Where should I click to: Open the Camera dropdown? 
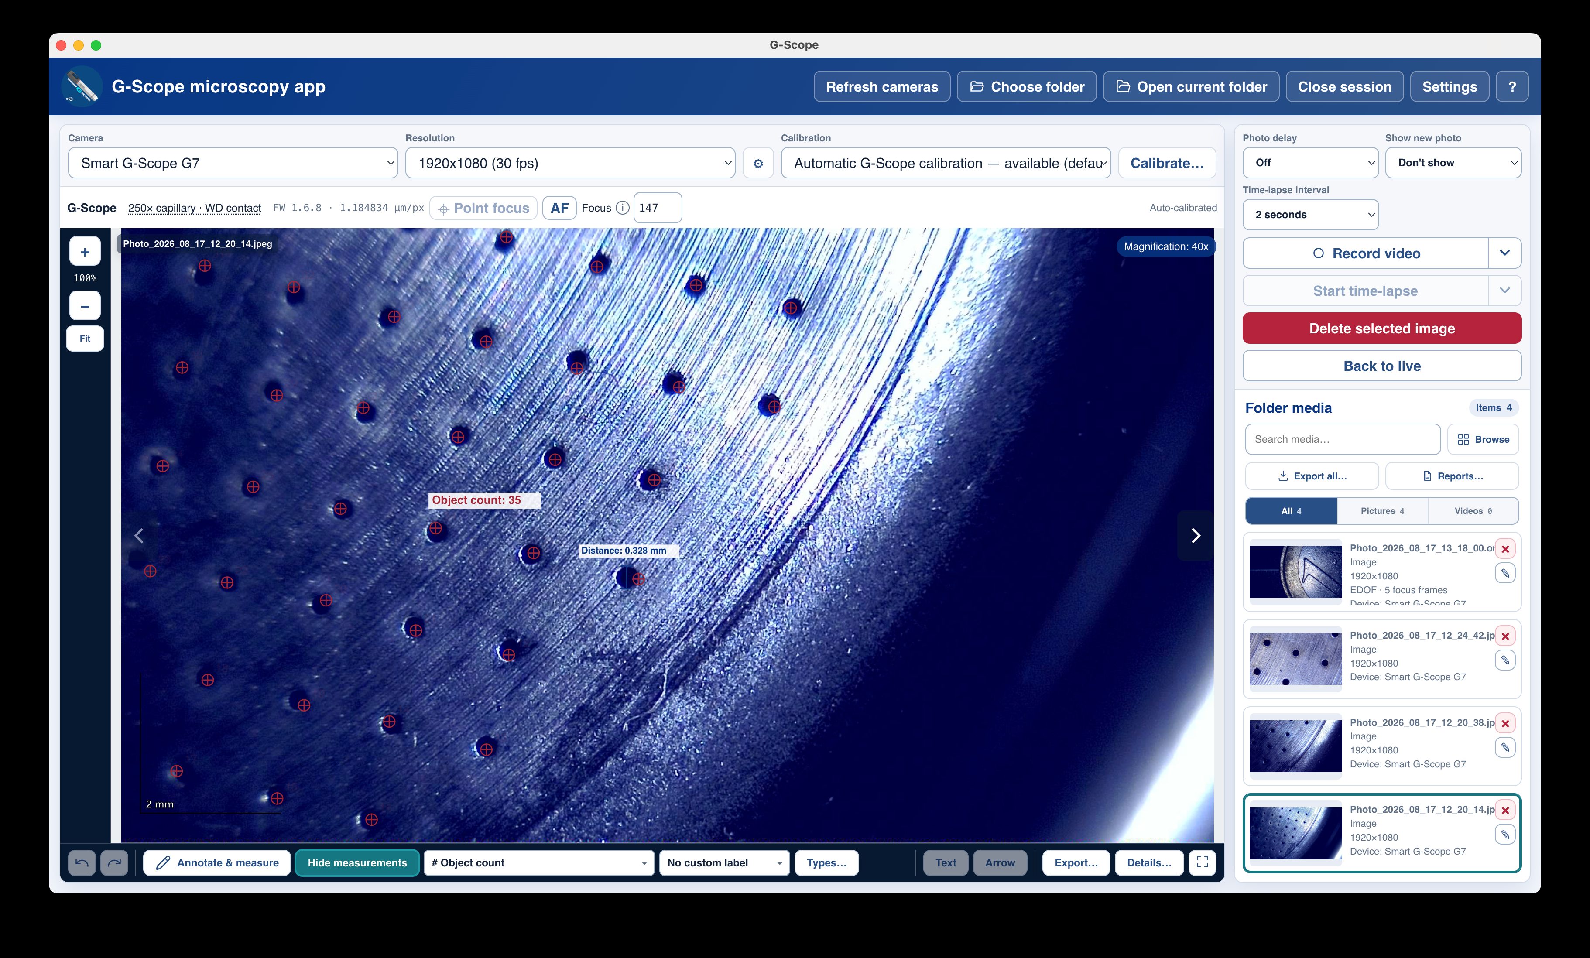(233, 163)
